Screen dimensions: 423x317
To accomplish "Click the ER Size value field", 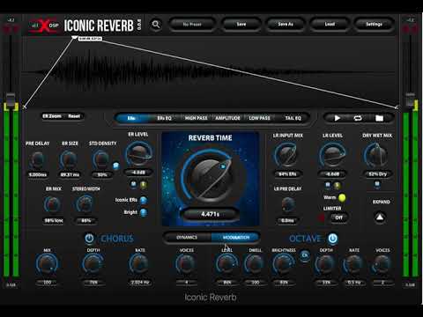I will [70, 175].
